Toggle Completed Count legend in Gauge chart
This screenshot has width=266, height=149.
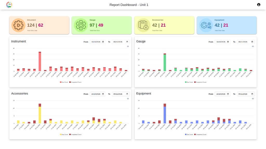tap(200, 82)
